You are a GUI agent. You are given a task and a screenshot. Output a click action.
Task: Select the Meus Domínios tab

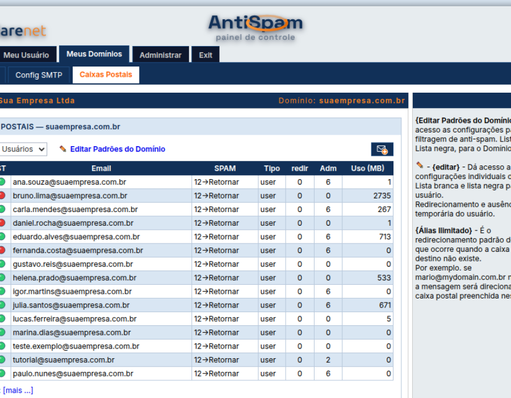[x=94, y=54]
